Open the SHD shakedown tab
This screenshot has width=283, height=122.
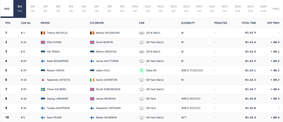tap(7, 9)
